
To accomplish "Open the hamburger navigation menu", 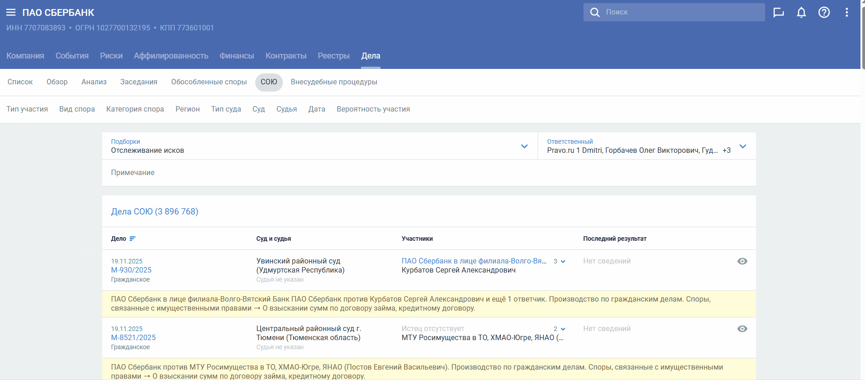I will (x=11, y=12).
